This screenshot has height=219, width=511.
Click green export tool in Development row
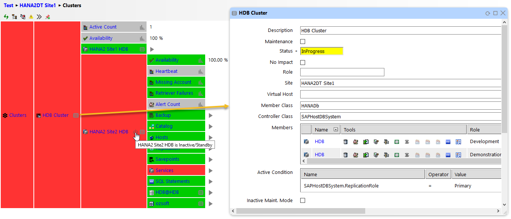pos(366,142)
